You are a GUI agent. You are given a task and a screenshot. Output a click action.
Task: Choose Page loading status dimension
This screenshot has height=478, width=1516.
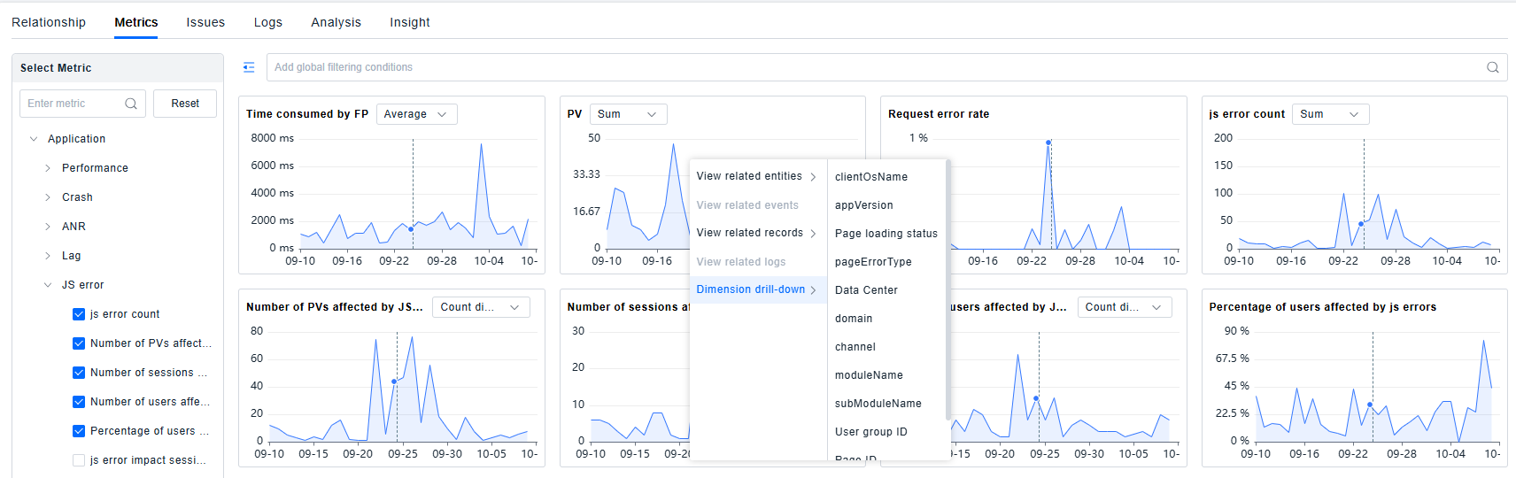coord(886,234)
